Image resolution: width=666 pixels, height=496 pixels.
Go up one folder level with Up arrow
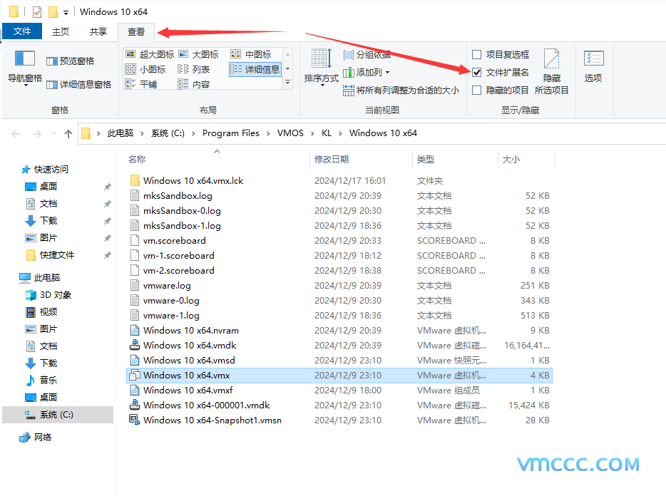(x=68, y=134)
